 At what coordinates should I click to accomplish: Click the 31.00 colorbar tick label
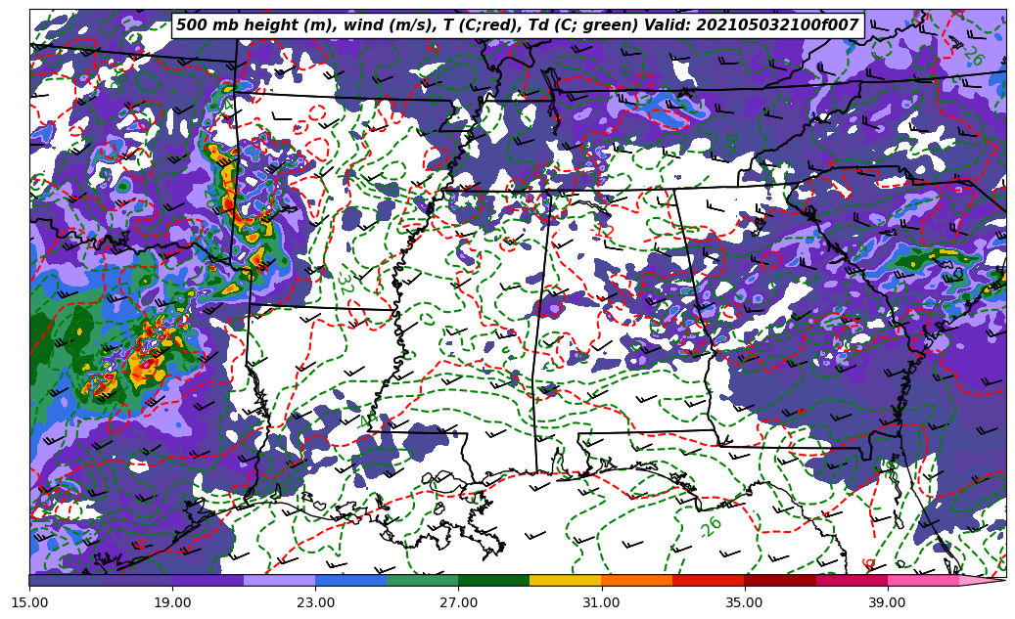coord(601,603)
